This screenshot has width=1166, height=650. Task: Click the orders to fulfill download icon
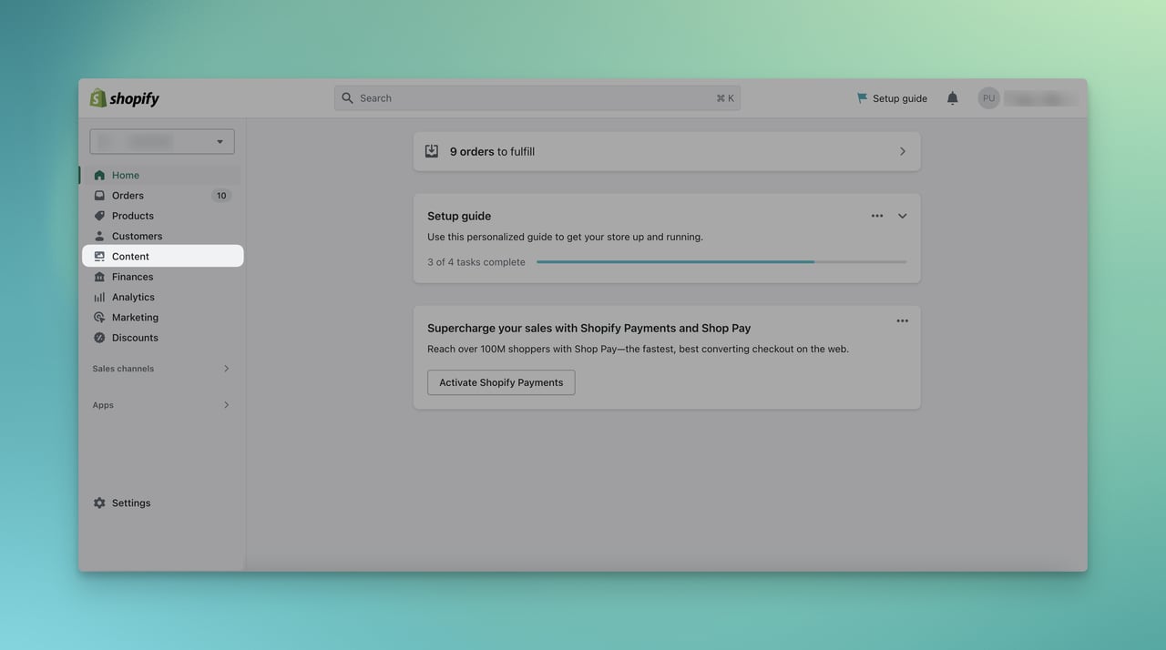click(432, 151)
